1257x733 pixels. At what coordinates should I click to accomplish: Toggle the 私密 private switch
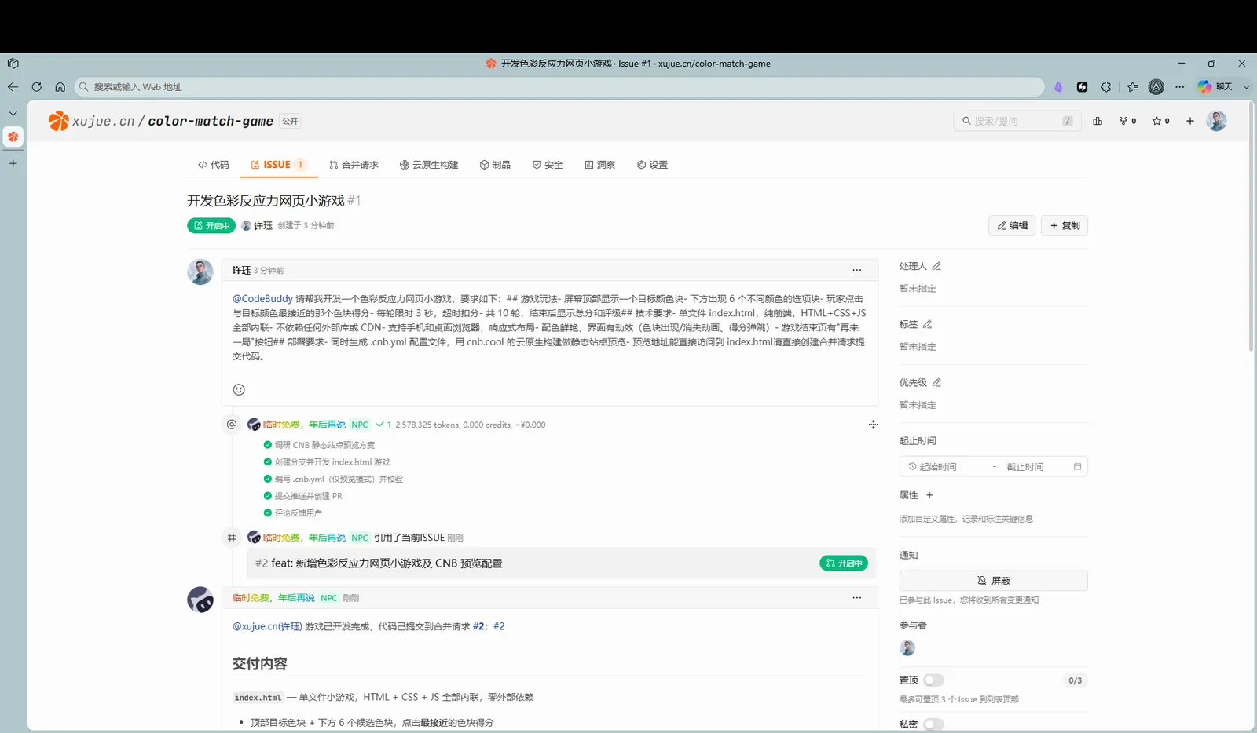pos(933,724)
